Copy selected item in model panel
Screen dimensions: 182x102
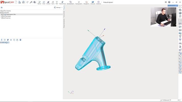pos(14,40)
